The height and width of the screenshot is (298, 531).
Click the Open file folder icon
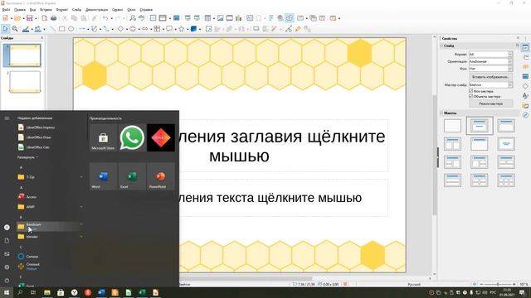pyautogui.click(x=17, y=18)
